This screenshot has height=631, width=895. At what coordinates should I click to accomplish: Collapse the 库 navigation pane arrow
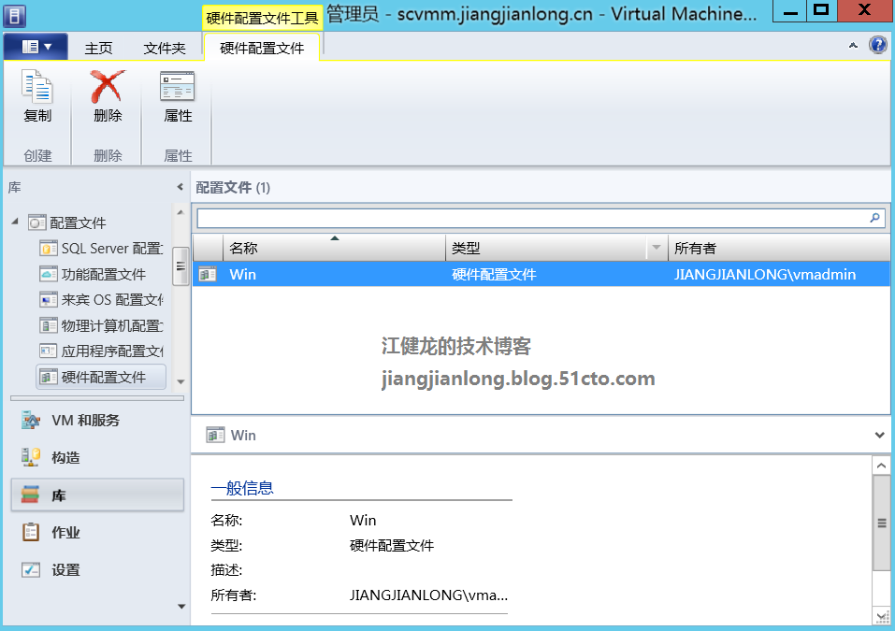[x=180, y=187]
